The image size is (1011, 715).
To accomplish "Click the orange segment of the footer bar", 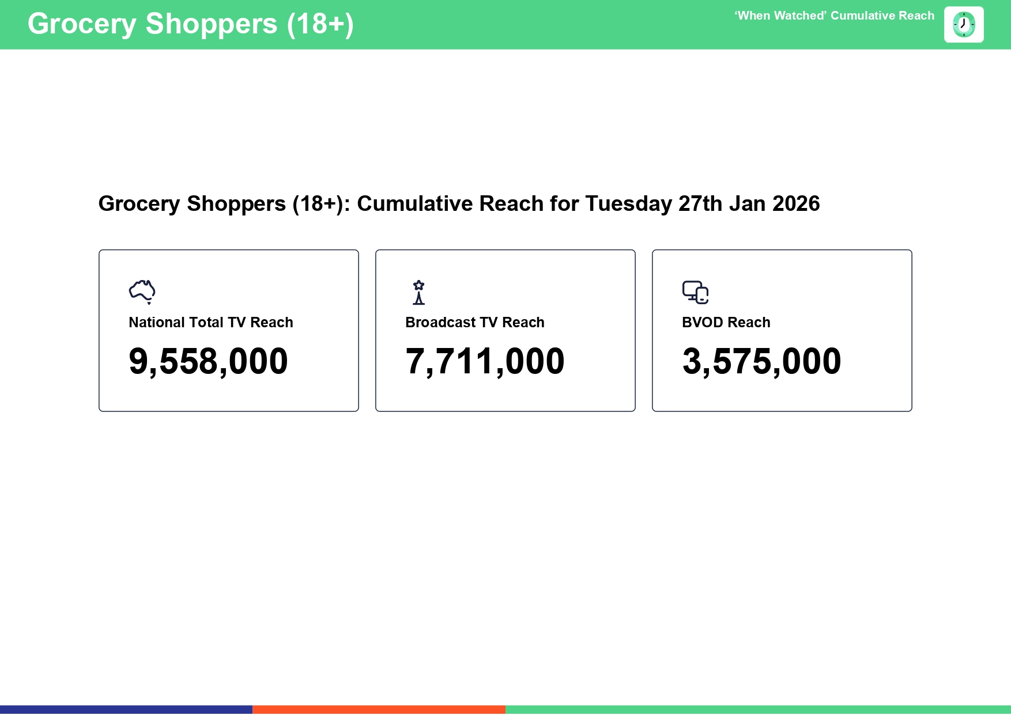I will pos(379,709).
